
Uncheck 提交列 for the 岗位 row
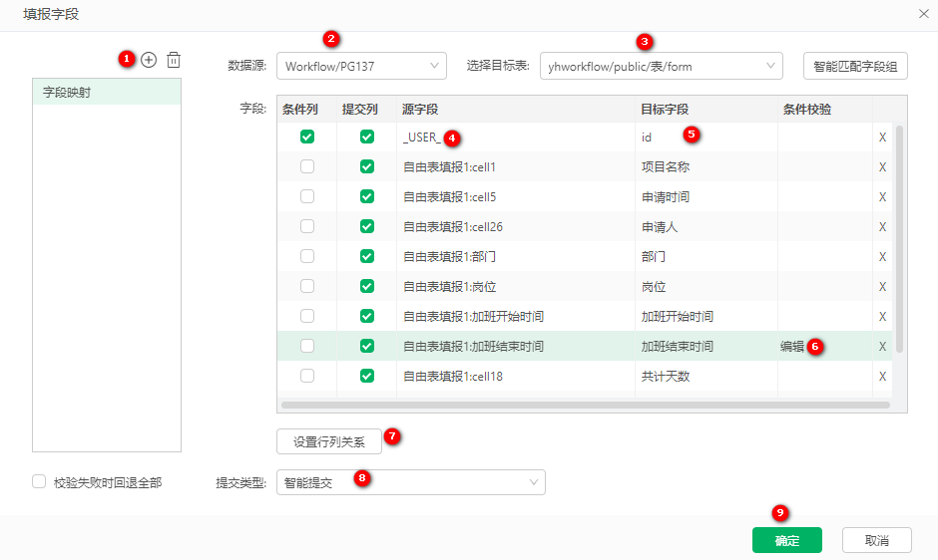click(366, 286)
